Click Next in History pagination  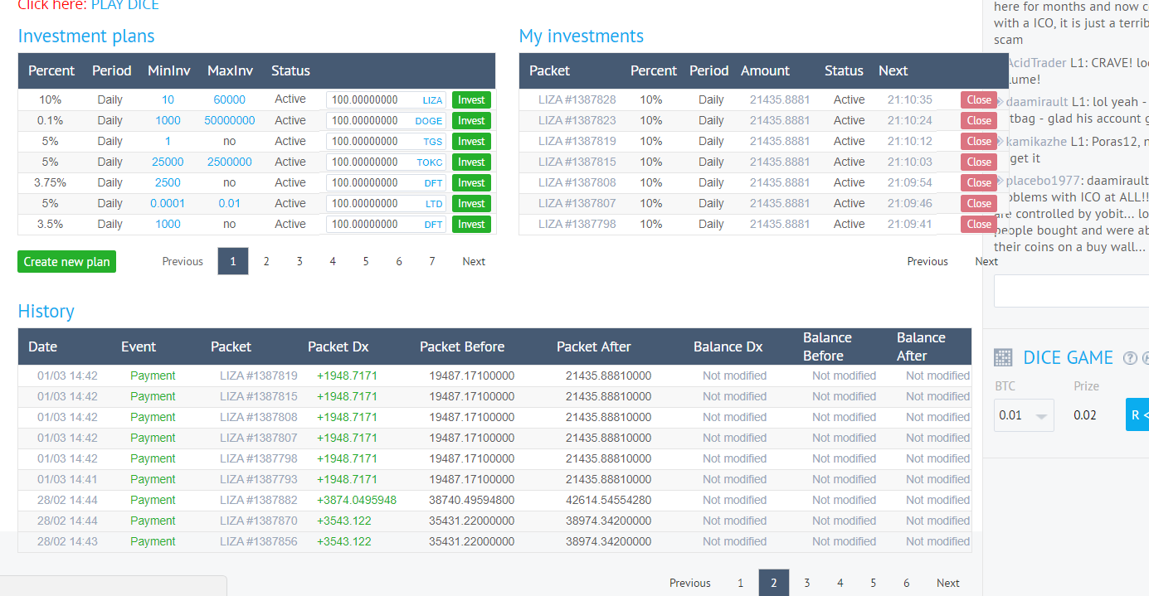coord(948,583)
